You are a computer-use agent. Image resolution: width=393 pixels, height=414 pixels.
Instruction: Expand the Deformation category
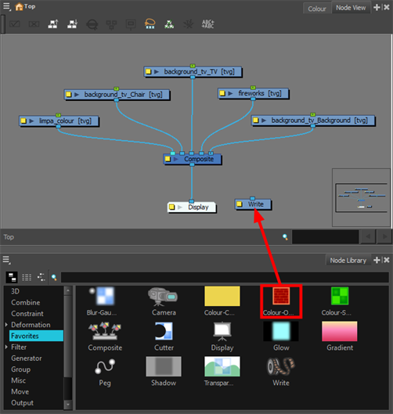6,325
